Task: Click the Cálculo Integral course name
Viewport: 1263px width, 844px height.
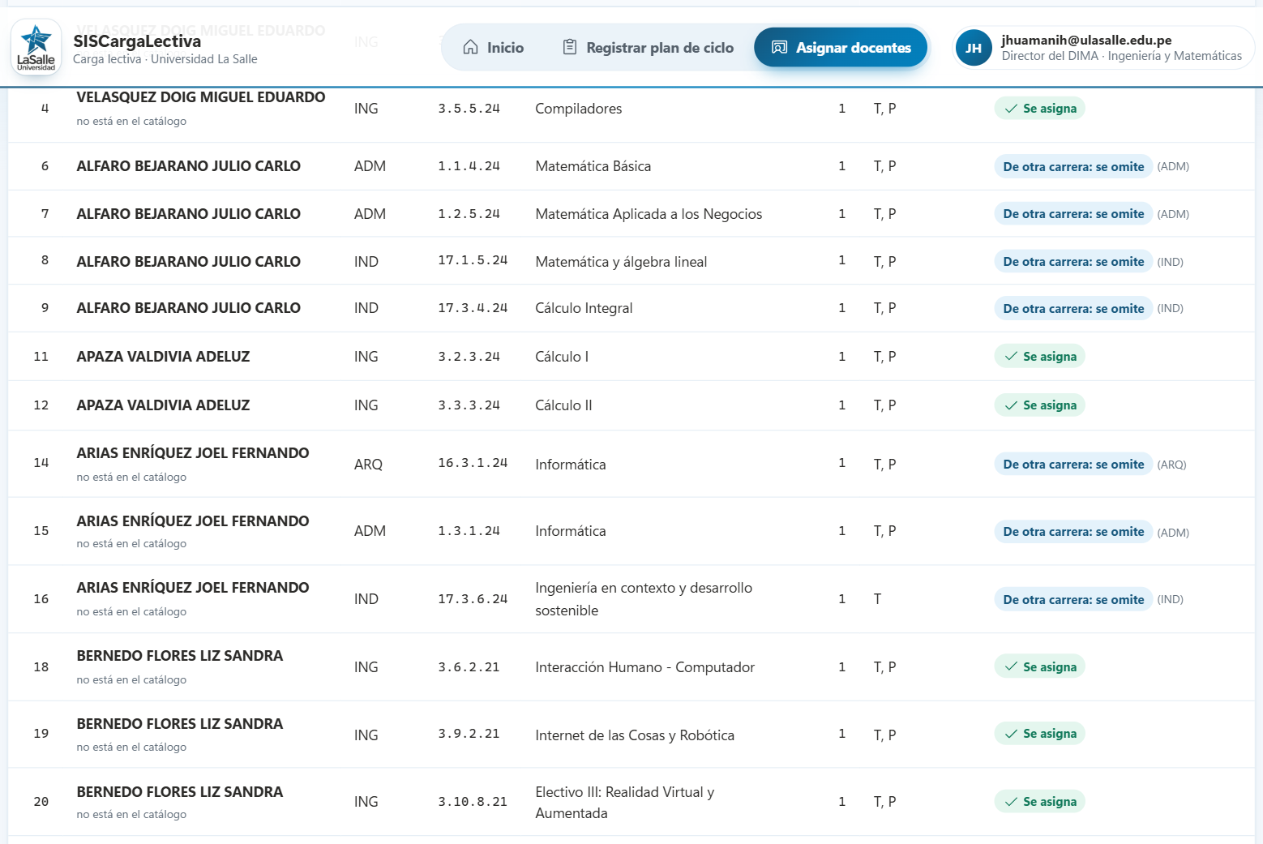Action: (584, 308)
